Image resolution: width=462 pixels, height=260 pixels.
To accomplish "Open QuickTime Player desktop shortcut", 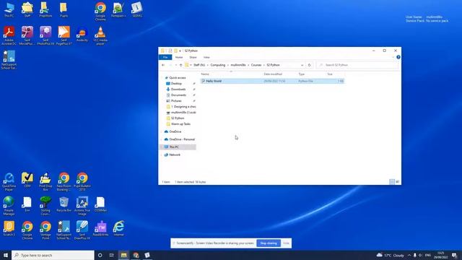I will pos(9,182).
